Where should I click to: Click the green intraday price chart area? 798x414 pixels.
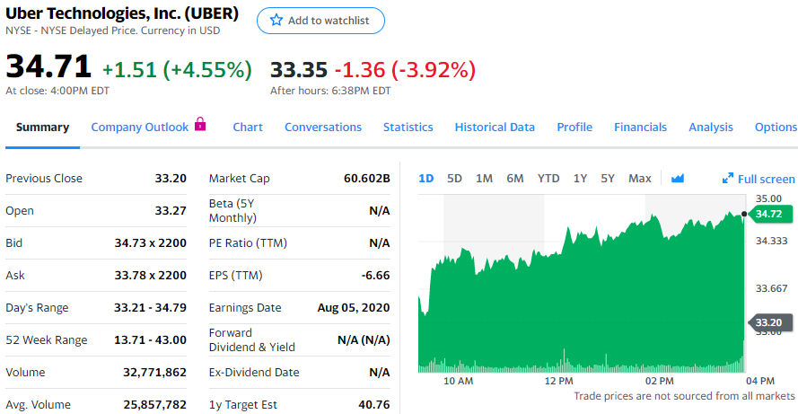[583, 305]
